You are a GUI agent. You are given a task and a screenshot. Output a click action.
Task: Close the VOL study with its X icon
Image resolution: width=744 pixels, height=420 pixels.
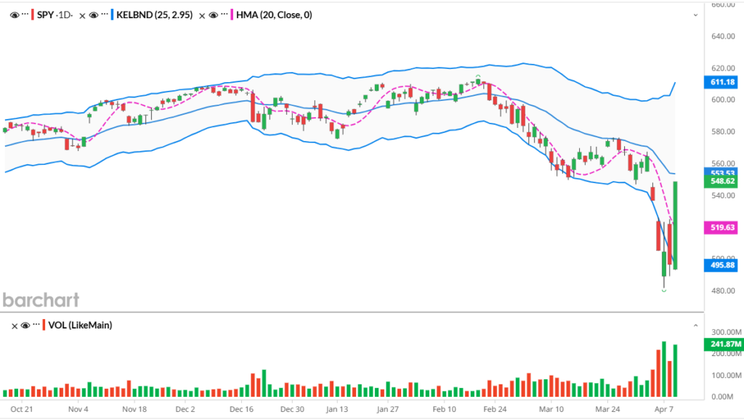click(x=15, y=326)
